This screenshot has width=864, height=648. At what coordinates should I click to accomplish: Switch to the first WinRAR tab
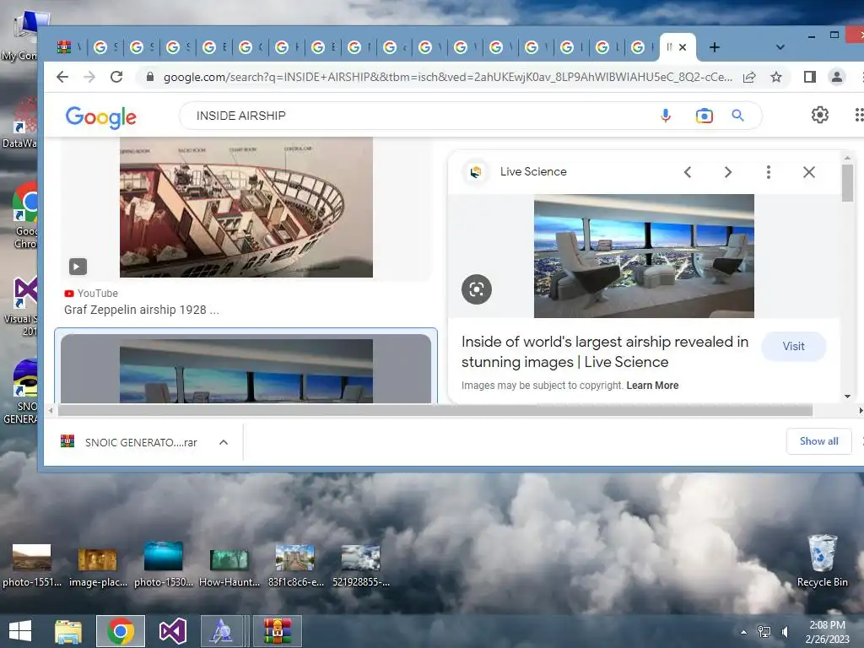(69, 47)
